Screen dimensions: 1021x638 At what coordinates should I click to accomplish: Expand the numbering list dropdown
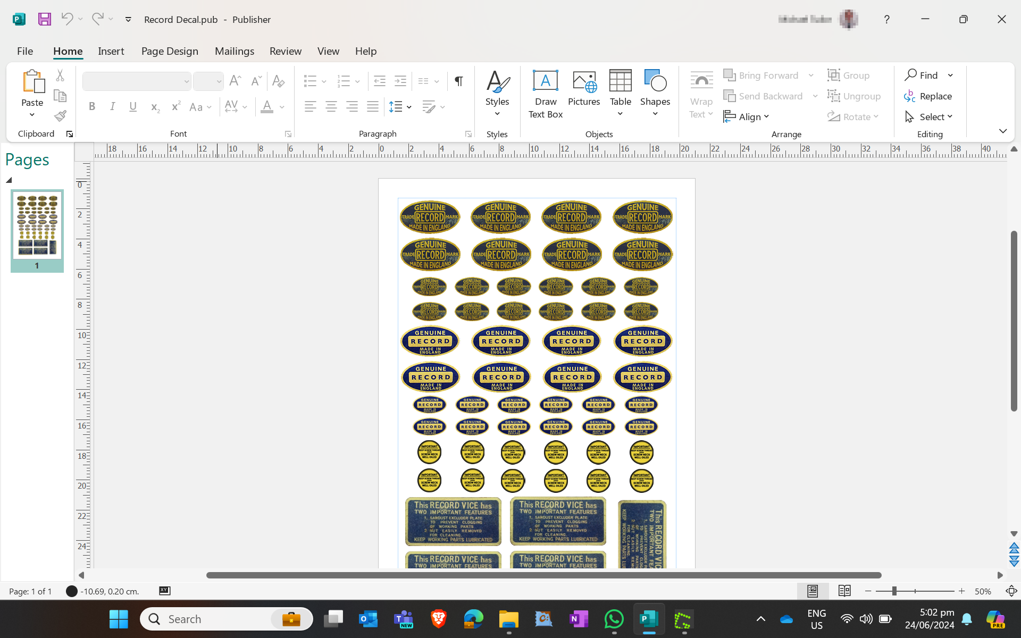[357, 81]
